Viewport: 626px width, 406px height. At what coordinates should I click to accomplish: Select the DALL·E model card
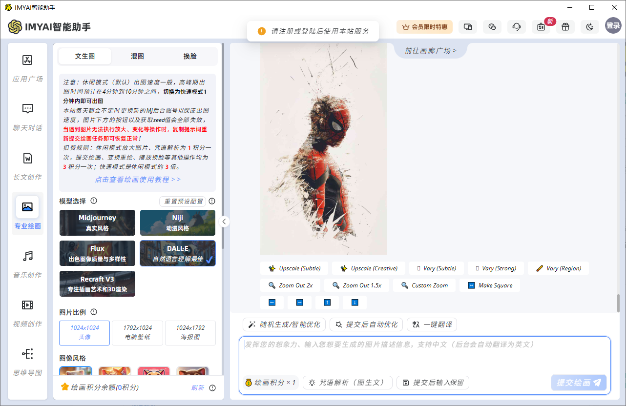point(178,253)
